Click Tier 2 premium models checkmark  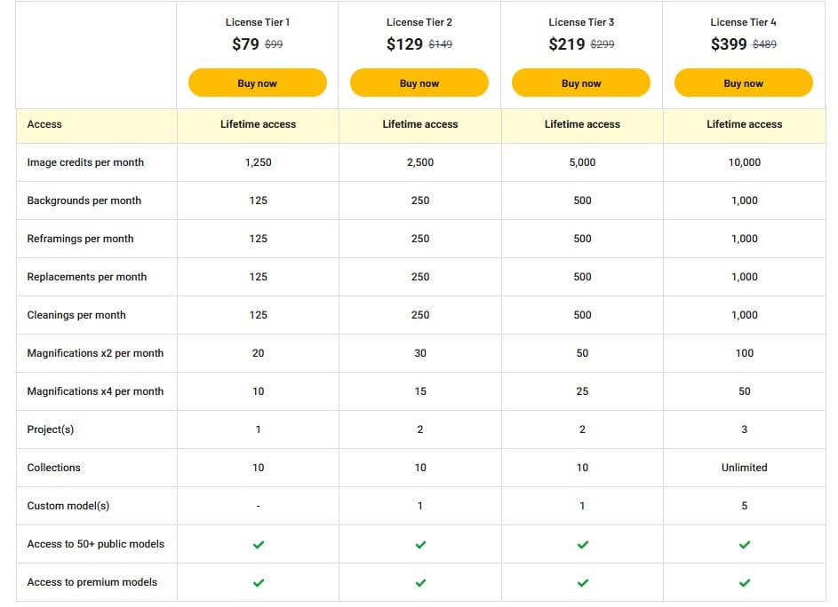420,583
